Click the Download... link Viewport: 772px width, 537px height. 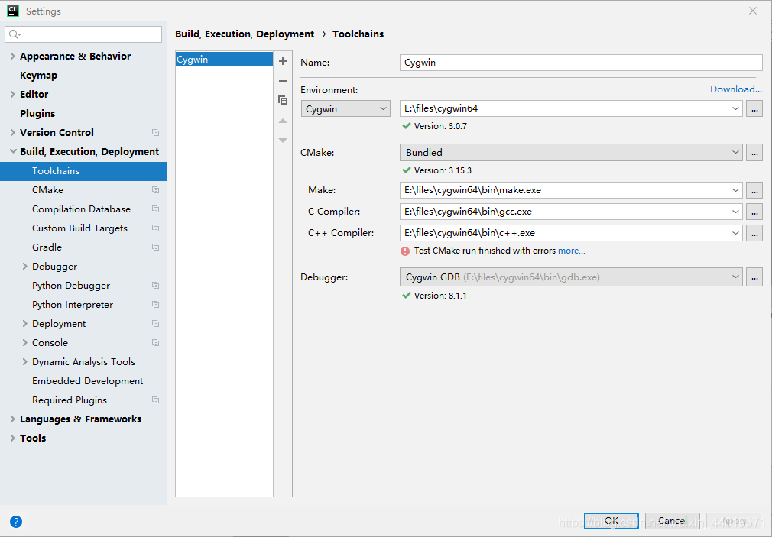(x=735, y=89)
